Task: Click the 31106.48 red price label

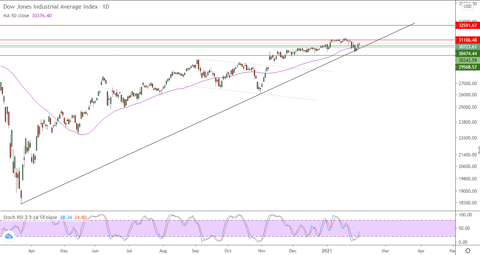Action: [468, 40]
